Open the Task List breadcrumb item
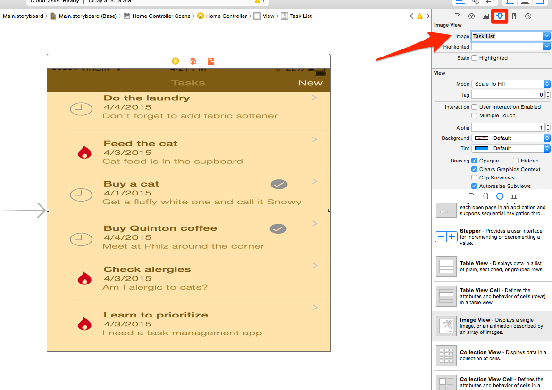 click(x=296, y=16)
